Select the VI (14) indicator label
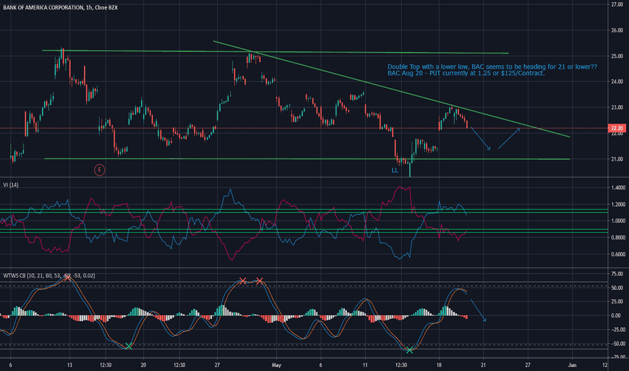The image size is (629, 371). click(x=11, y=185)
